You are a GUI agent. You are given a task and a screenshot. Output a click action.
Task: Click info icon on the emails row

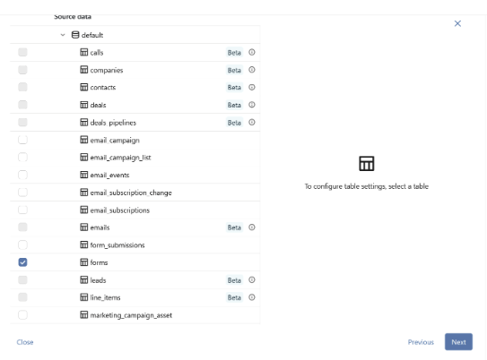(252, 227)
